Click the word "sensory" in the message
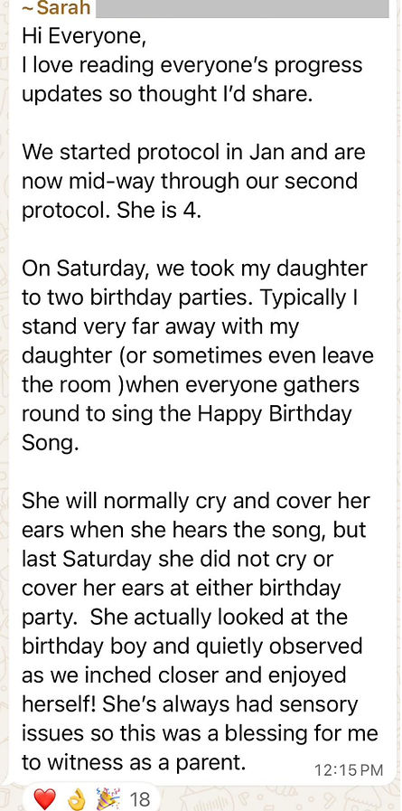Viewport: 402px width, 811px height. point(315,704)
